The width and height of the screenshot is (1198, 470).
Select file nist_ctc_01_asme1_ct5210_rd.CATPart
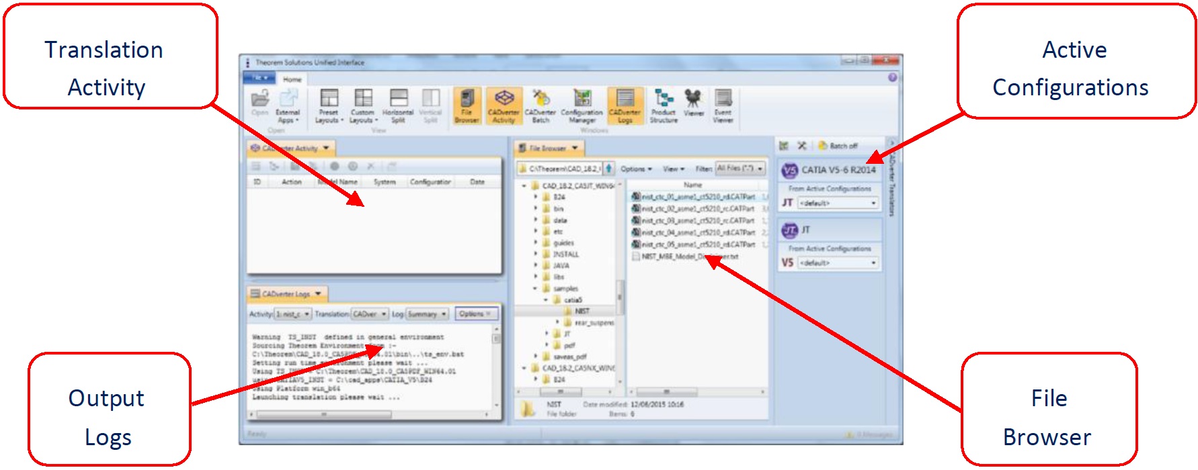693,197
